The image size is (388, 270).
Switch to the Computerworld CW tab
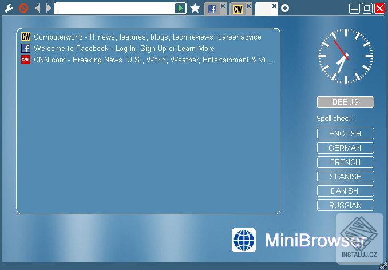(238, 9)
